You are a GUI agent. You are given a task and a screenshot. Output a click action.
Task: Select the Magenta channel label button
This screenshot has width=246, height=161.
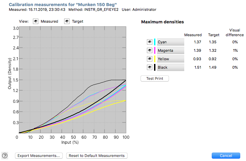(171, 50)
